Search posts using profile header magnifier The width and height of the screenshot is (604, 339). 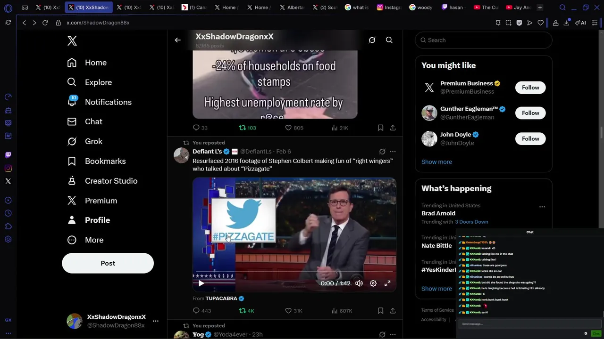[x=389, y=40]
